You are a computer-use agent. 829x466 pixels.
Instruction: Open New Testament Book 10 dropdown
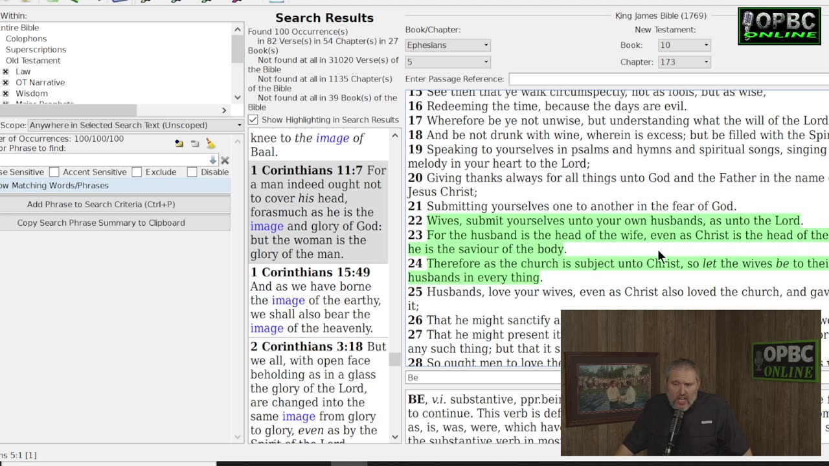click(685, 45)
